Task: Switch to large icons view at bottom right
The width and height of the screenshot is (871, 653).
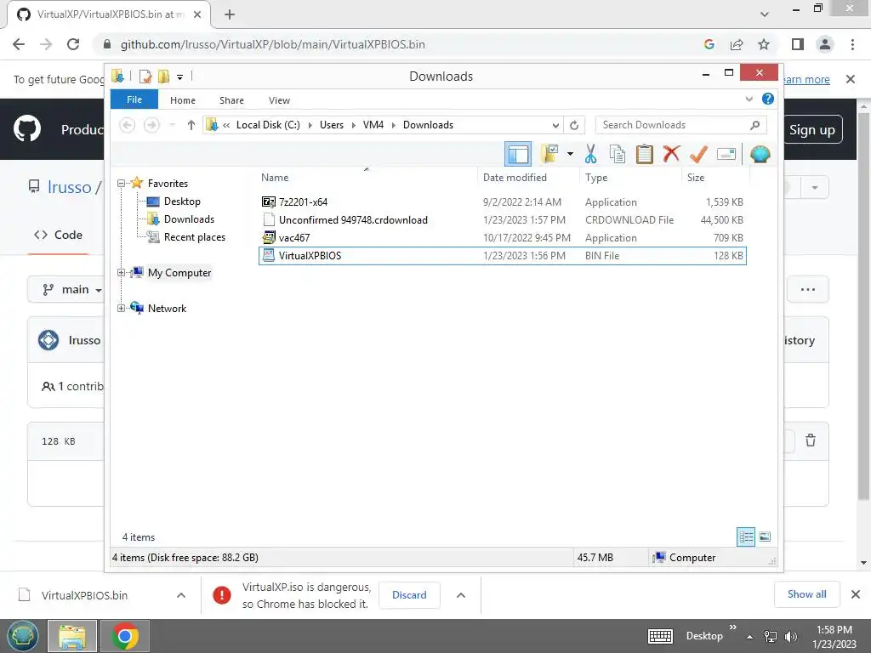Action: pos(765,537)
